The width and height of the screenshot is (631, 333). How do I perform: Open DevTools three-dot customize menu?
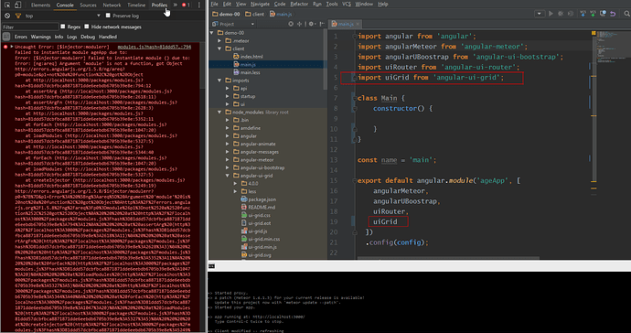point(198,5)
